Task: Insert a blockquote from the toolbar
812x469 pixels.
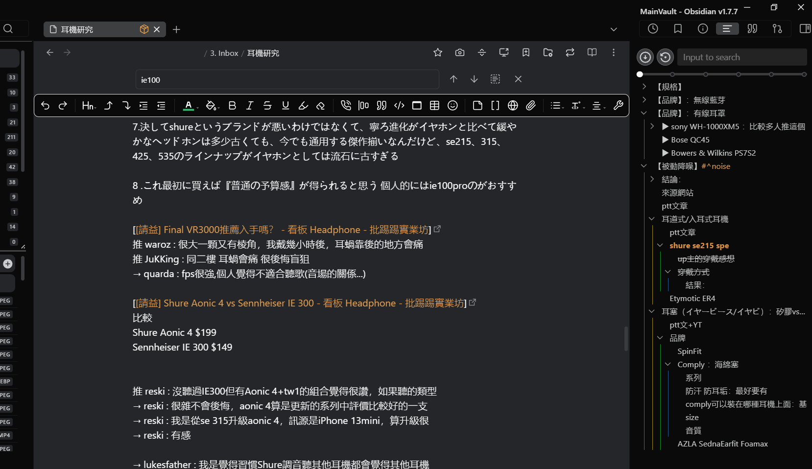Action: pos(382,105)
